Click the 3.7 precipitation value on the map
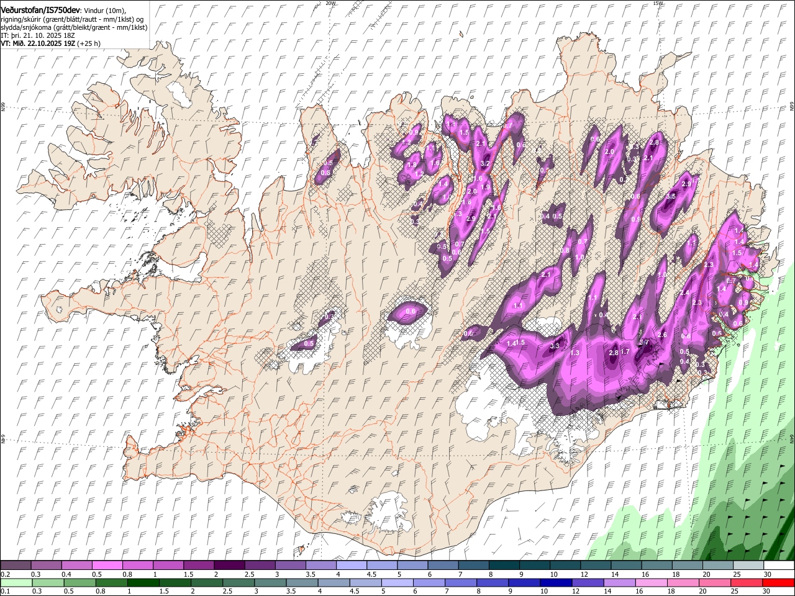The height and width of the screenshot is (596, 795). [x=644, y=342]
